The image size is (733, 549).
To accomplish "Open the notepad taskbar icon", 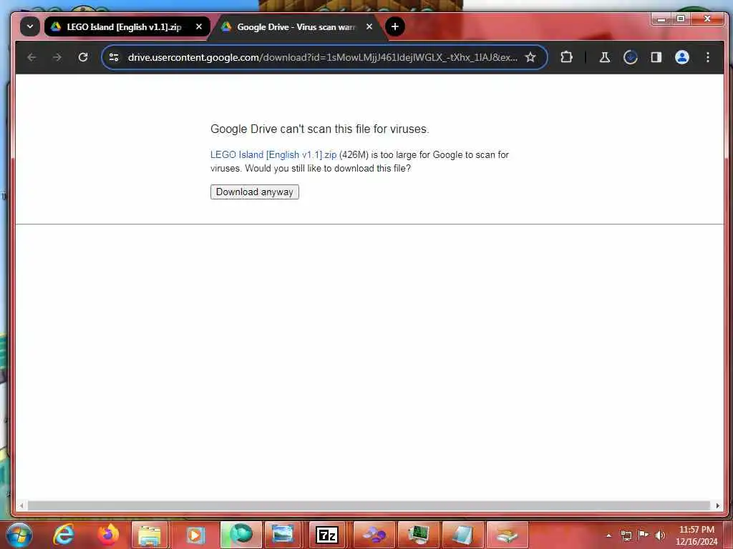I will click(463, 535).
